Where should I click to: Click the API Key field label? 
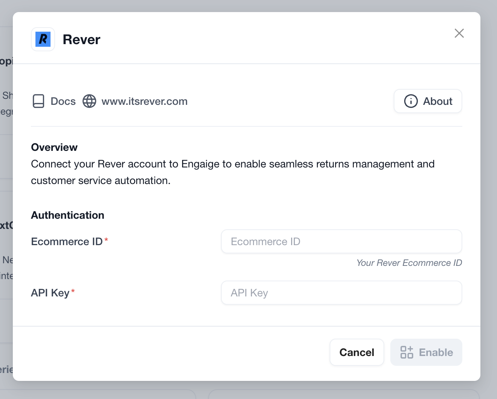point(50,293)
